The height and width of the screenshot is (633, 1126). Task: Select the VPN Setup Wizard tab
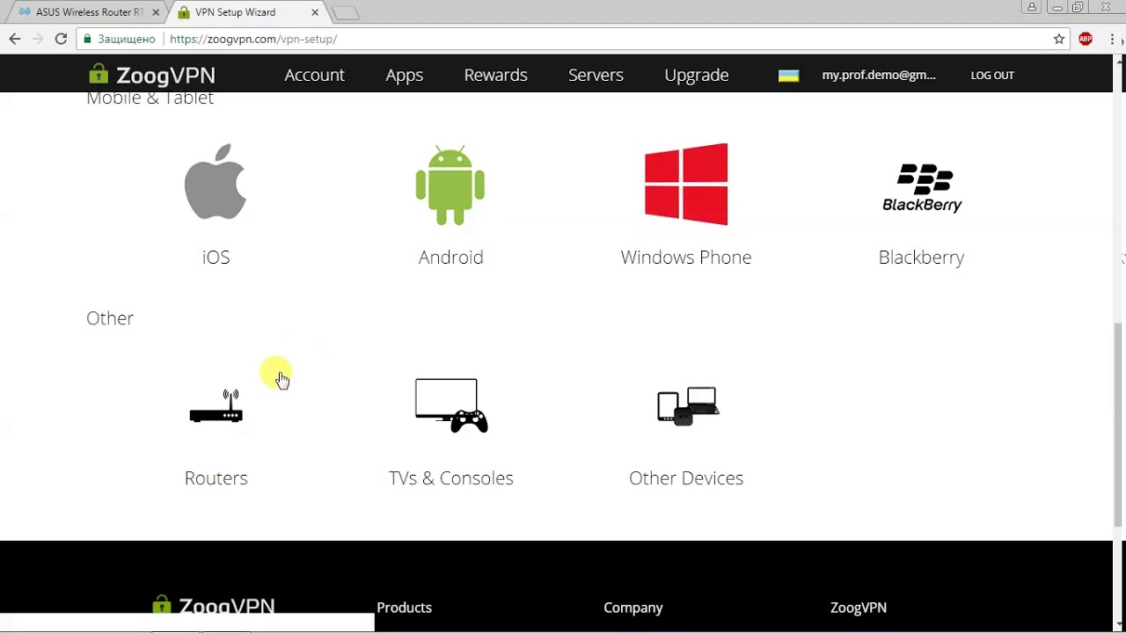click(246, 12)
